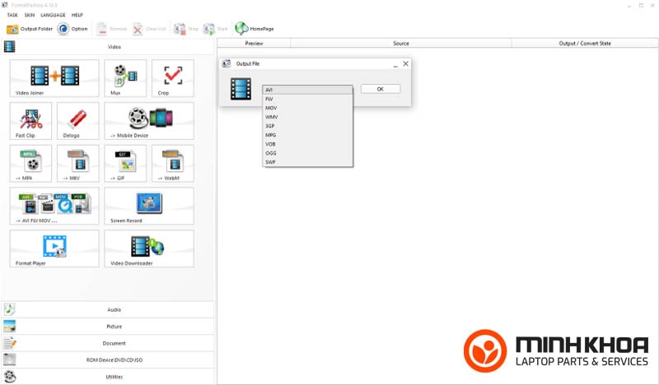The width and height of the screenshot is (659, 385).
Task: Choose convert to MP4
Action: pos(30,164)
